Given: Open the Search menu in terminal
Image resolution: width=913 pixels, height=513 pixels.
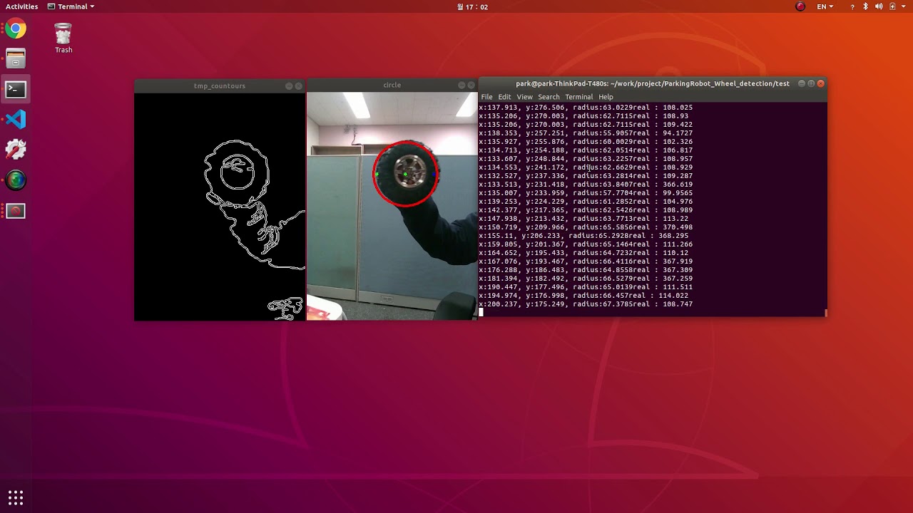Looking at the screenshot, I should point(549,97).
